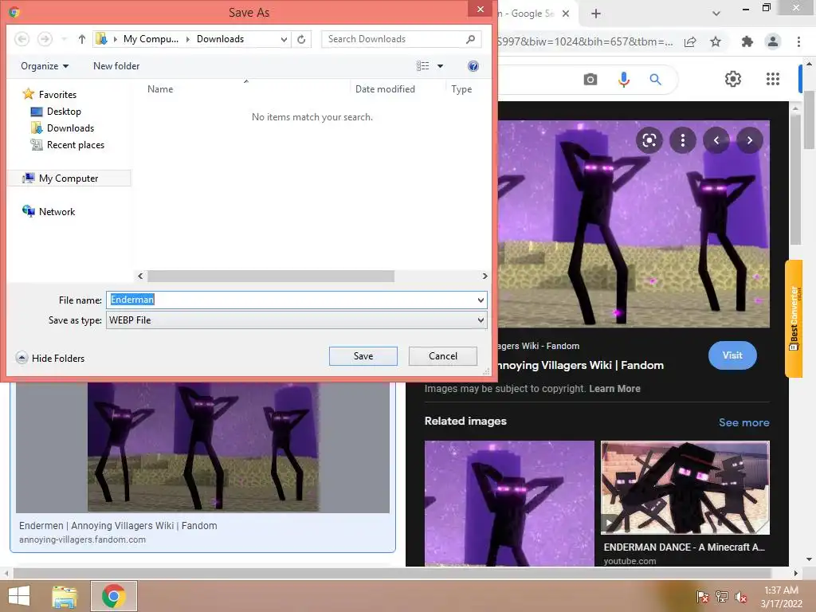Expand File name dropdown arrow

point(481,300)
